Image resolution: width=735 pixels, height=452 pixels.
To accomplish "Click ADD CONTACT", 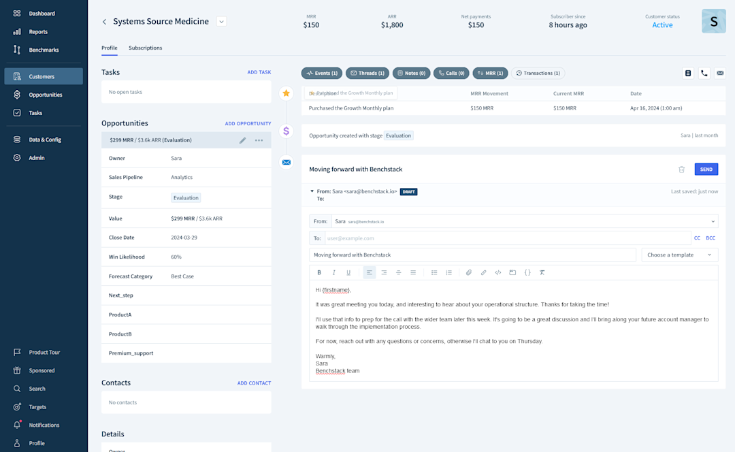I will tap(254, 383).
